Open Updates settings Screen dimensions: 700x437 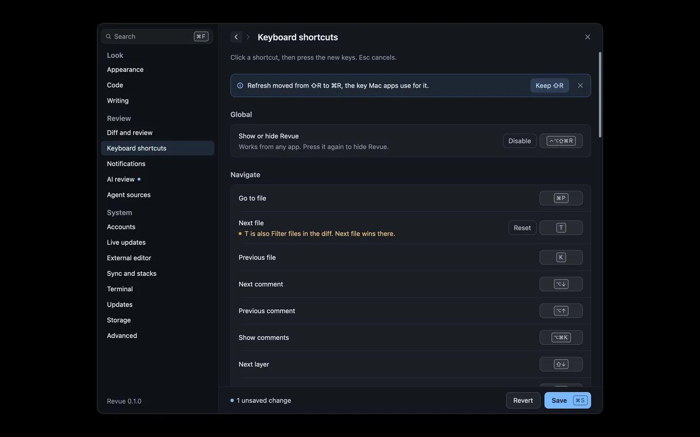point(157,304)
